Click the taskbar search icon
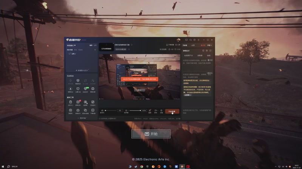302x169 pixels. [8, 166]
